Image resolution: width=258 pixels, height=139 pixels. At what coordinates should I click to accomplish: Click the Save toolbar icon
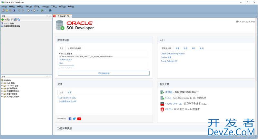[x=10, y=11]
